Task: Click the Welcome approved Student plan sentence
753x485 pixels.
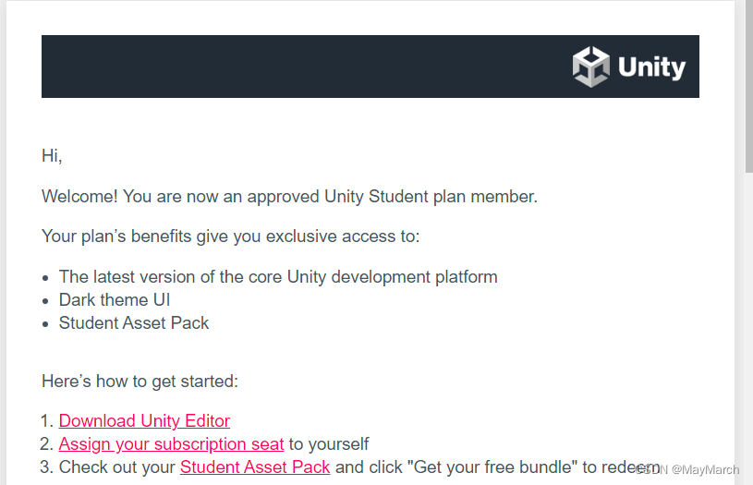Action: (289, 197)
